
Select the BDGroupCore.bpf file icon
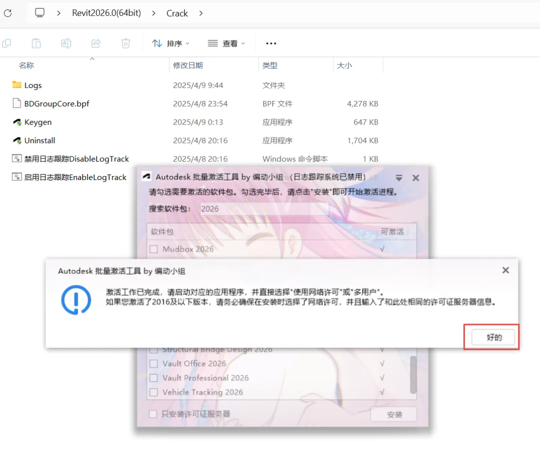pos(17,103)
